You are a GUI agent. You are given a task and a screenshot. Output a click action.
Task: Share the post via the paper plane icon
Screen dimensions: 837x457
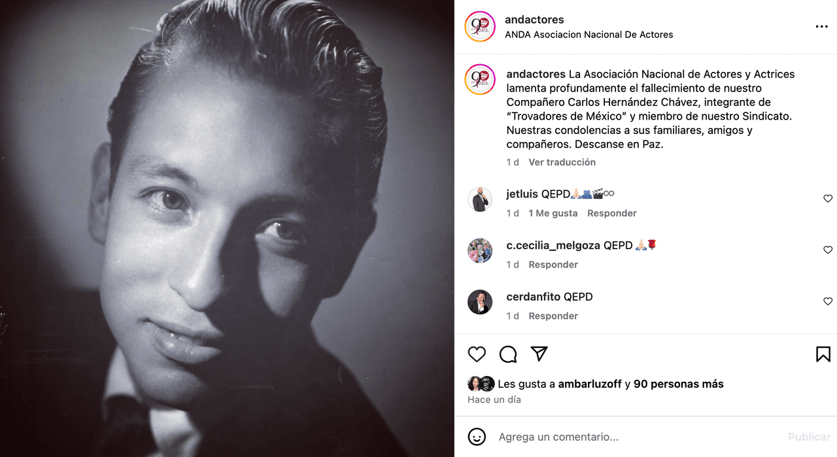[x=539, y=354]
